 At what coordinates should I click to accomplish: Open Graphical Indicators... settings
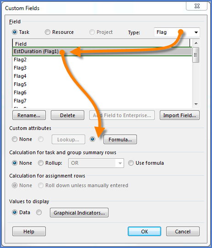coord(79,213)
